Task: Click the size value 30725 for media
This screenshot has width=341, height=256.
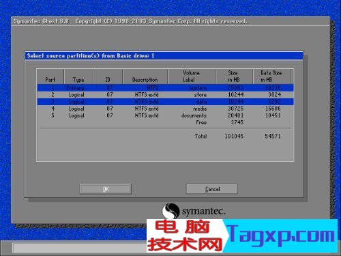Action: (x=236, y=109)
